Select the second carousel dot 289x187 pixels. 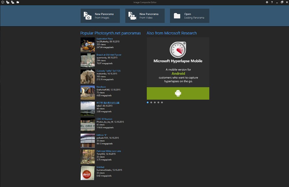click(151, 103)
